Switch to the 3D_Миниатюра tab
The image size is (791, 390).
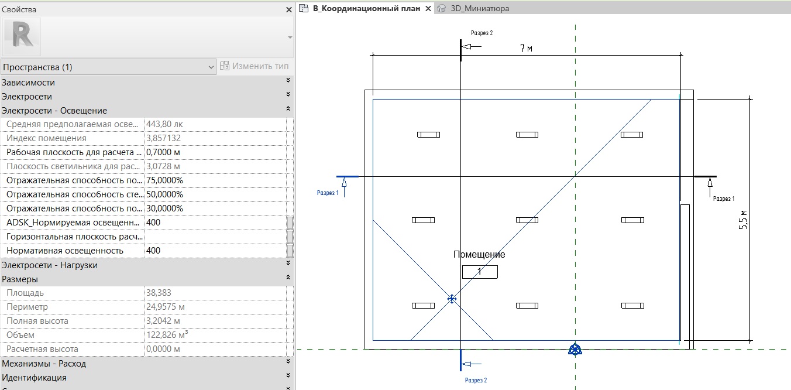coord(473,8)
